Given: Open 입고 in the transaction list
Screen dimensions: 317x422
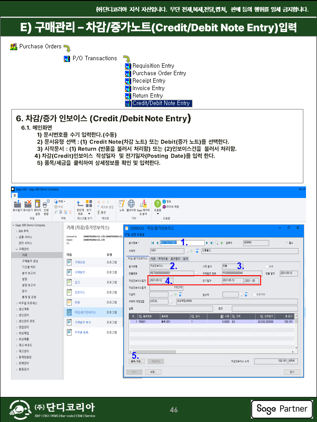Looking at the screenshot, I should tap(77, 282).
